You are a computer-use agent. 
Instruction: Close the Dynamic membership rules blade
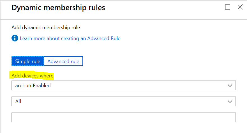240,7
